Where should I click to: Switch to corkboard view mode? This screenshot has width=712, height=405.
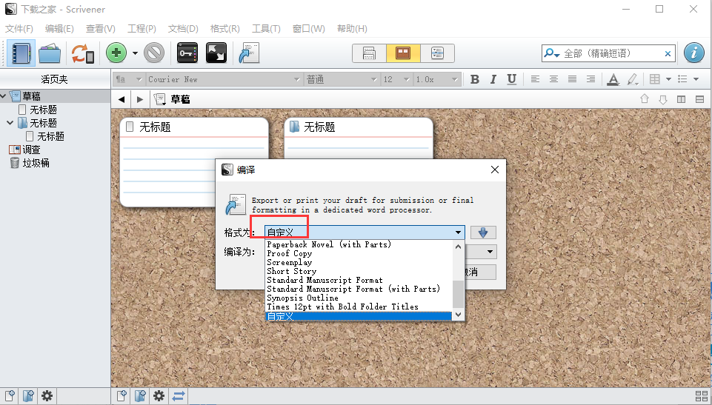[x=403, y=53]
